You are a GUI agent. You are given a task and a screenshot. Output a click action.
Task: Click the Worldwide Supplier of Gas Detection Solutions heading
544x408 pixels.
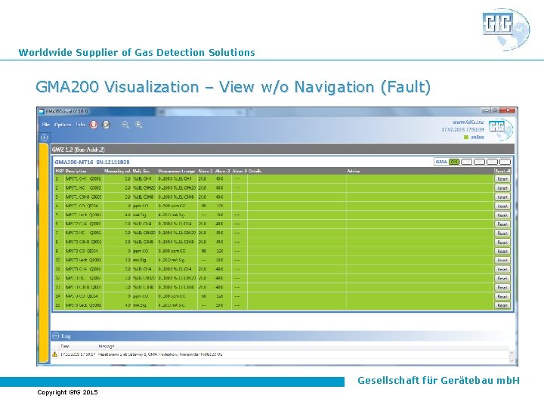coord(137,52)
